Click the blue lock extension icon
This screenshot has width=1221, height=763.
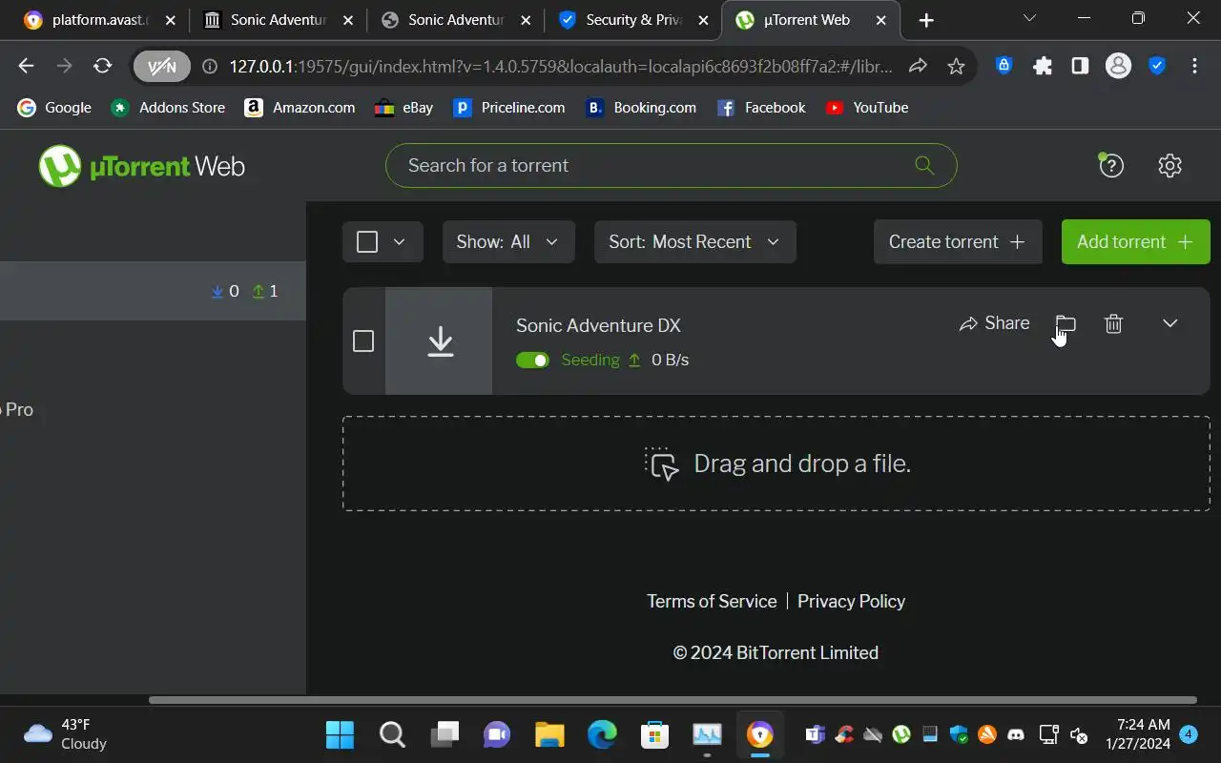coord(1004,66)
